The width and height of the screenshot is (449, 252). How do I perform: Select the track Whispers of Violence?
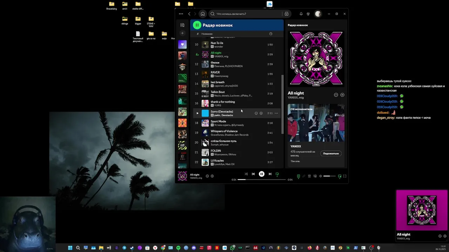tap(237, 133)
